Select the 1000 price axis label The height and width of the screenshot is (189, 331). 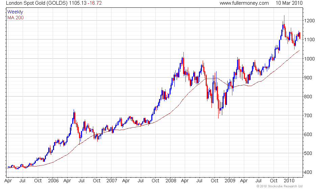(x=309, y=59)
